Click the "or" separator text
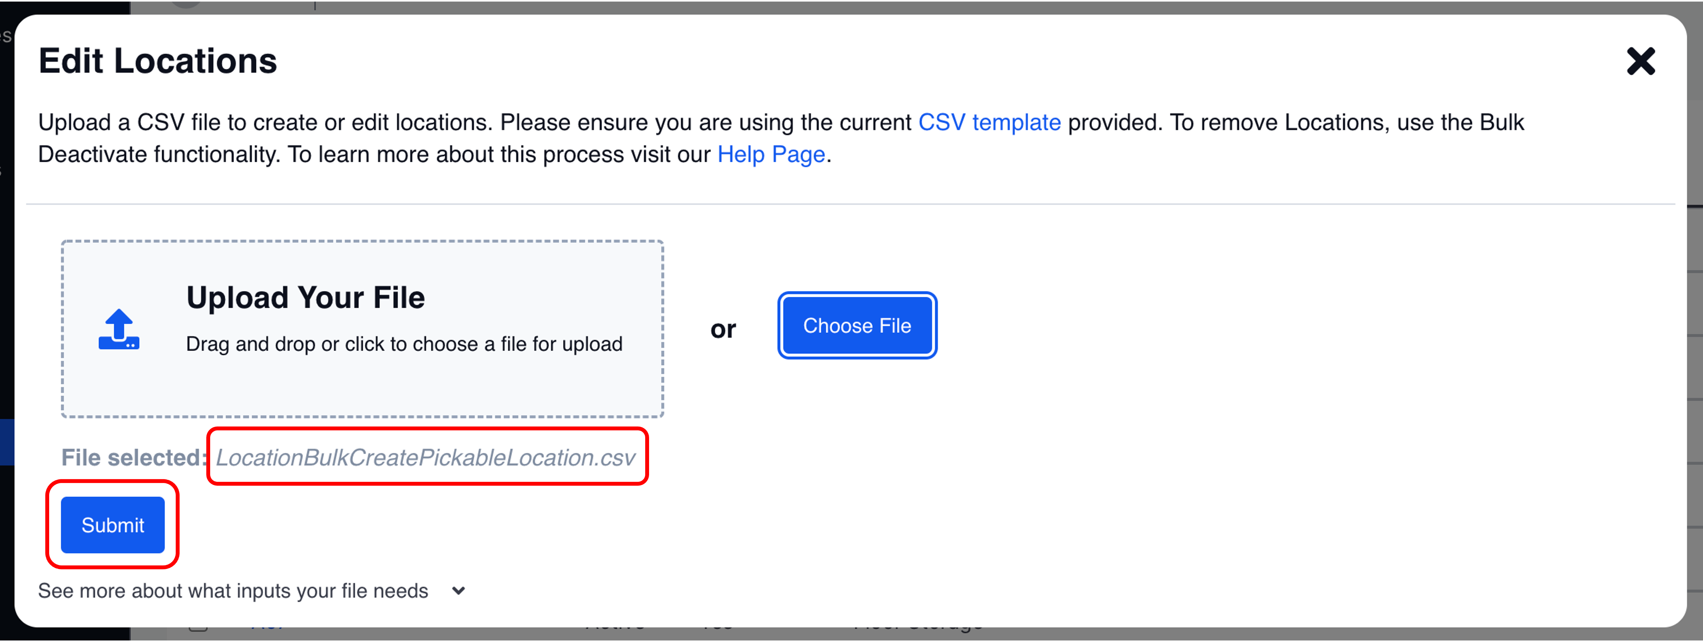Image resolution: width=1703 pixels, height=642 pixels. [723, 329]
